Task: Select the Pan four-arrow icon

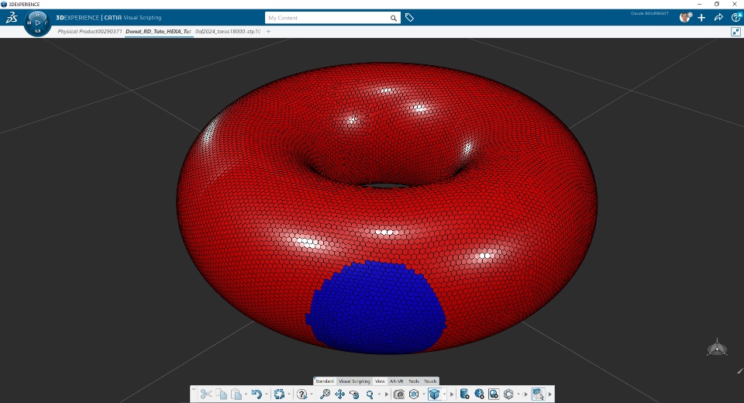Action: [339, 394]
